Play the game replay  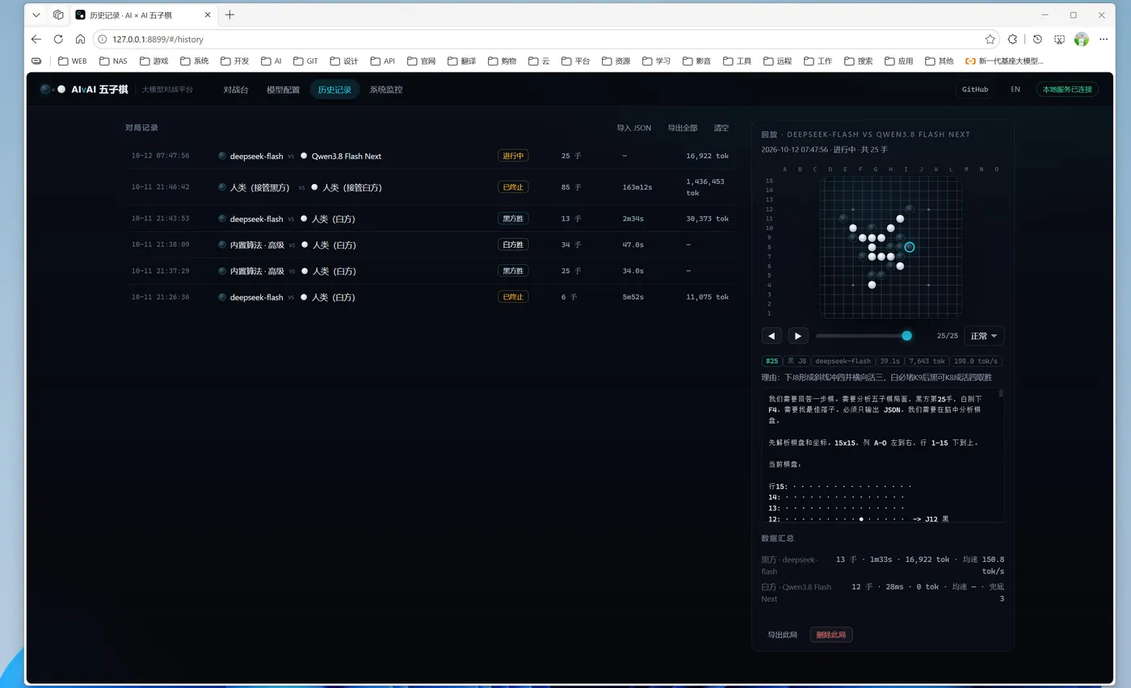(x=798, y=336)
